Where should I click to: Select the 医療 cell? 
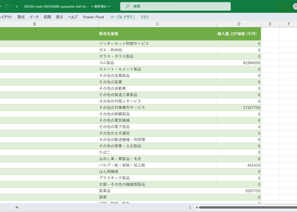coord(157,197)
